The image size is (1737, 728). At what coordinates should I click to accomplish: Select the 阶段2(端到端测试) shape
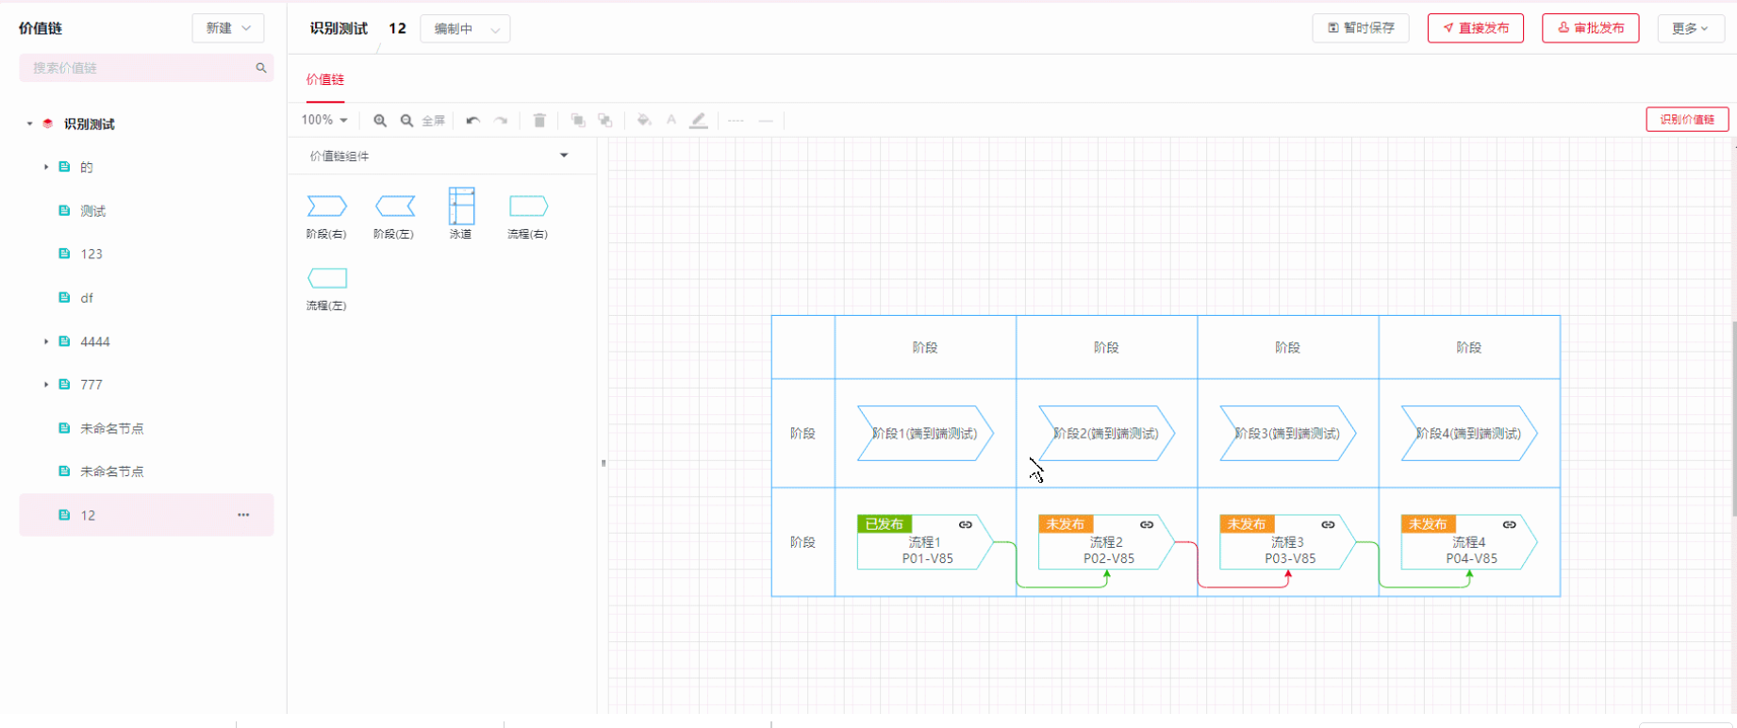1106,434
